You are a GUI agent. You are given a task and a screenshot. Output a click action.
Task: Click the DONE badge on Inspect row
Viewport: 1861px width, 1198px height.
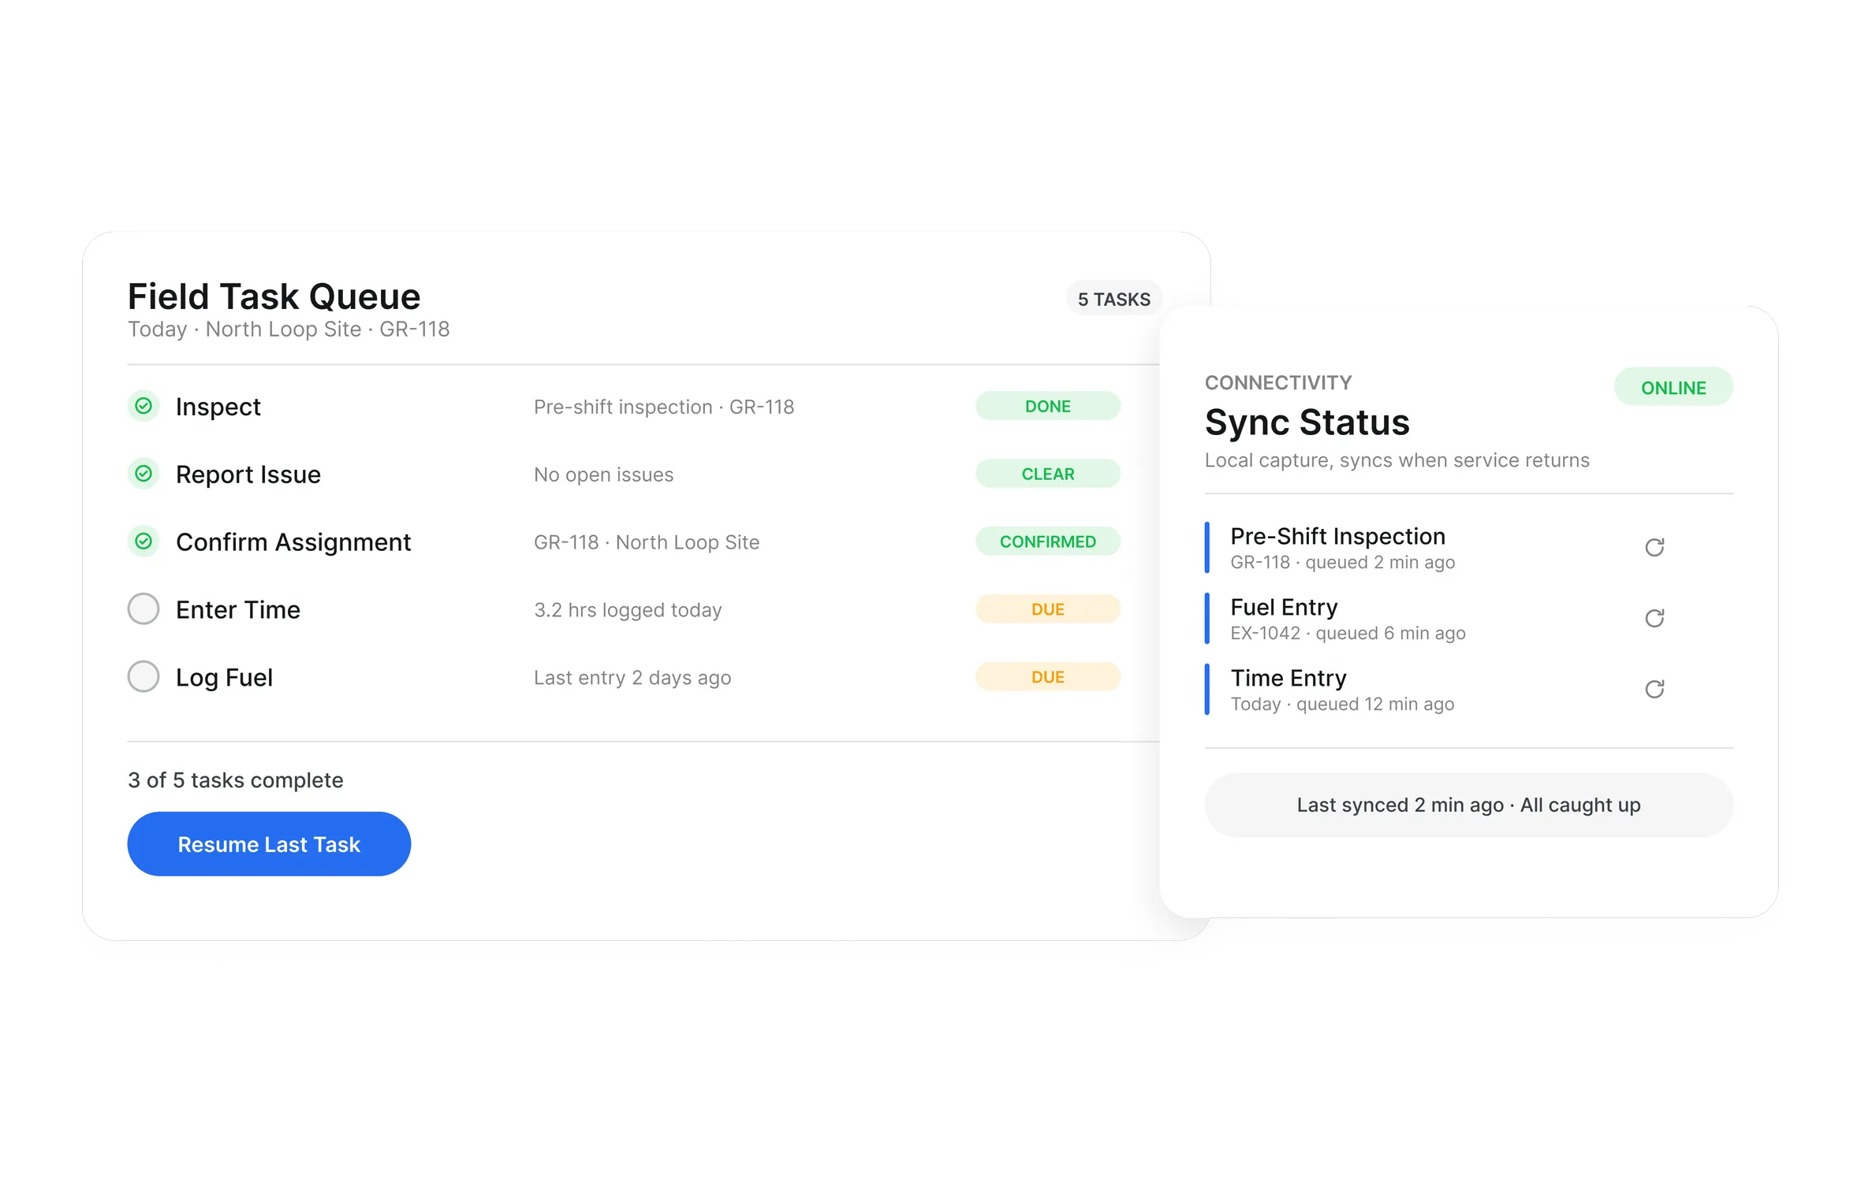click(1047, 406)
